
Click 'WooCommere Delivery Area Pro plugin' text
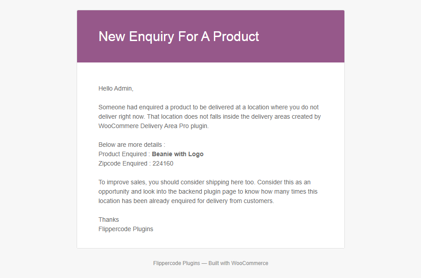click(x=153, y=126)
